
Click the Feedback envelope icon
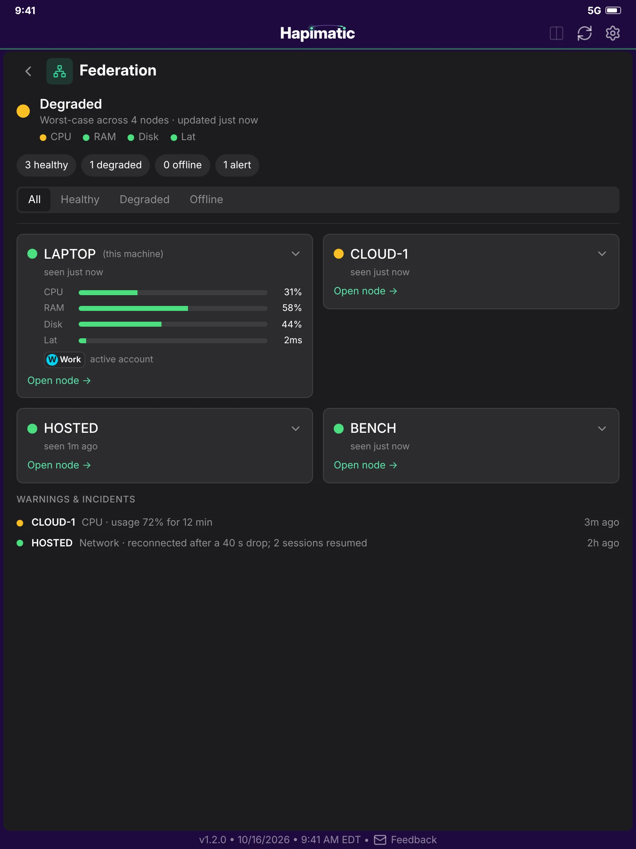click(380, 840)
